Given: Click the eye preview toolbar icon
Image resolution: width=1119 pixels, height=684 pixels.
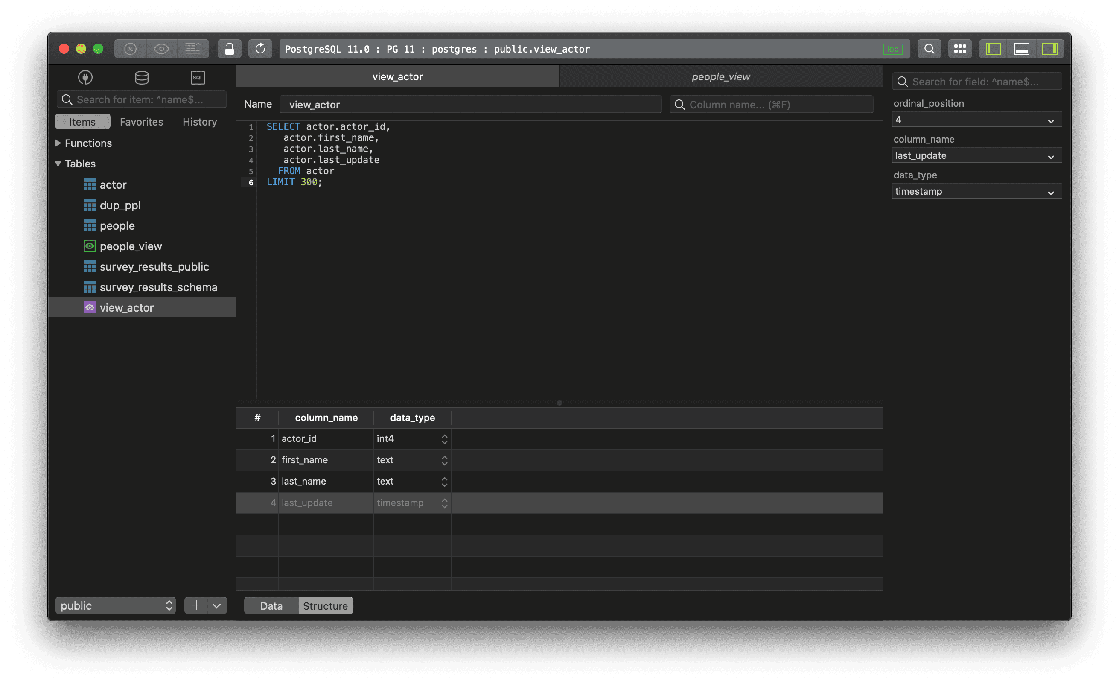Looking at the screenshot, I should (161, 49).
